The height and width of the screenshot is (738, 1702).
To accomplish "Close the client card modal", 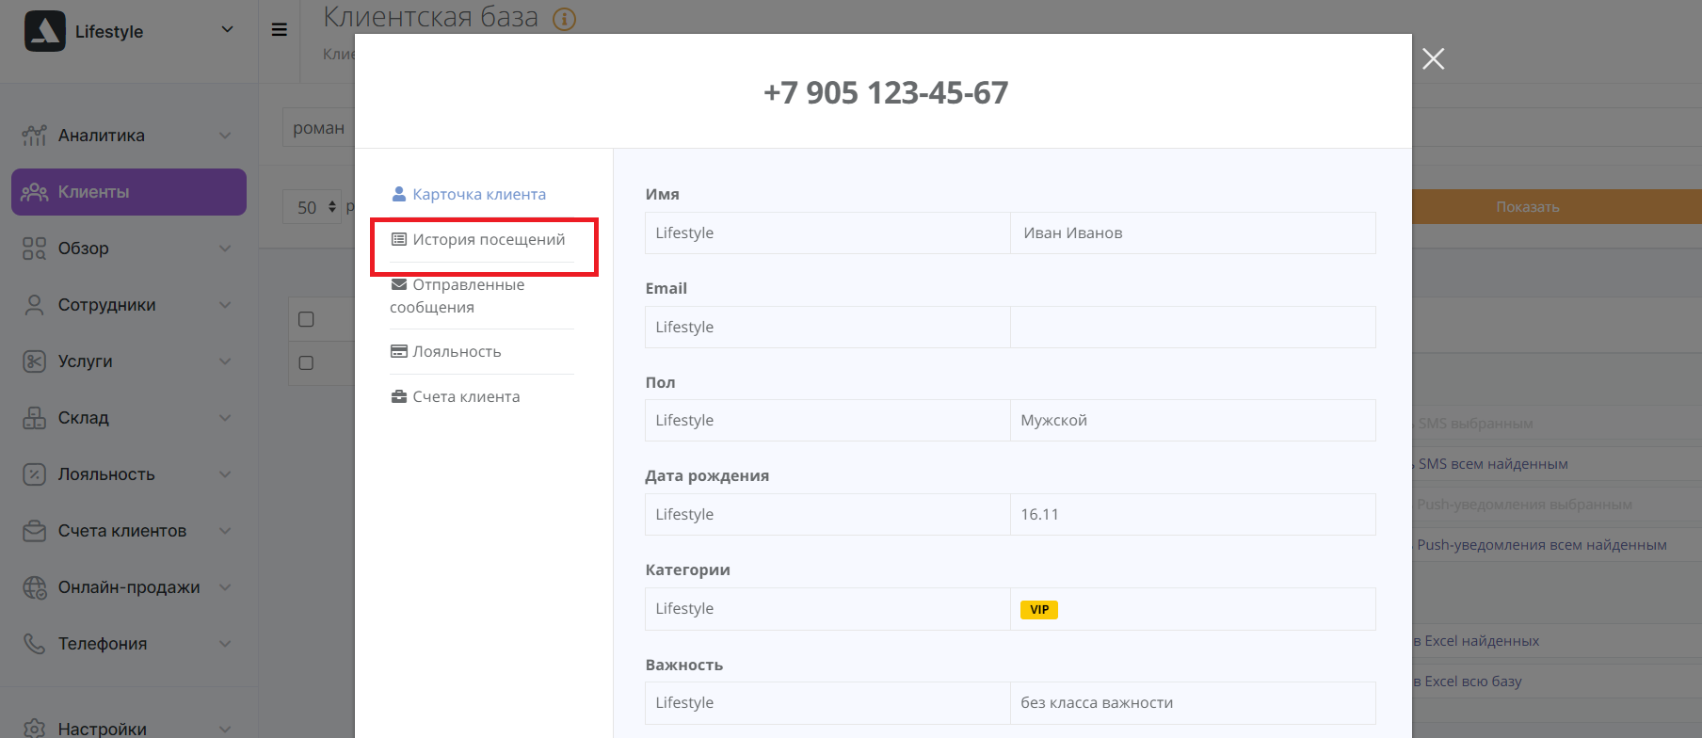I will [1433, 59].
